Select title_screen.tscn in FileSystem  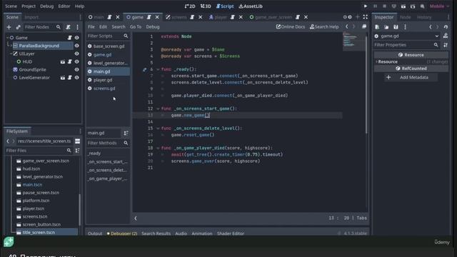[39, 233]
